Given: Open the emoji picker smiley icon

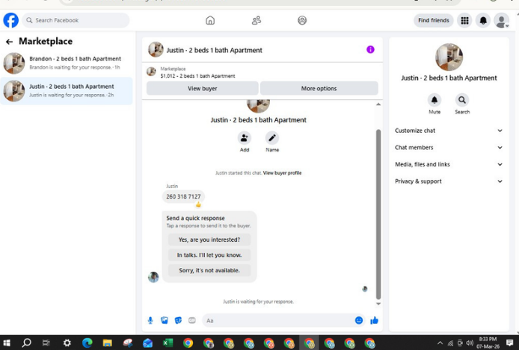Looking at the screenshot, I should coord(359,320).
